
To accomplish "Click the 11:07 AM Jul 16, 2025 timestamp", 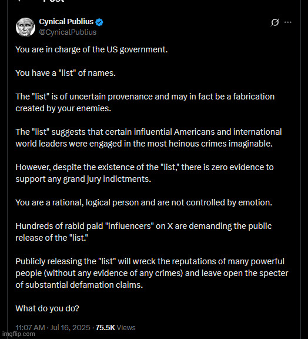I will tap(53, 328).
